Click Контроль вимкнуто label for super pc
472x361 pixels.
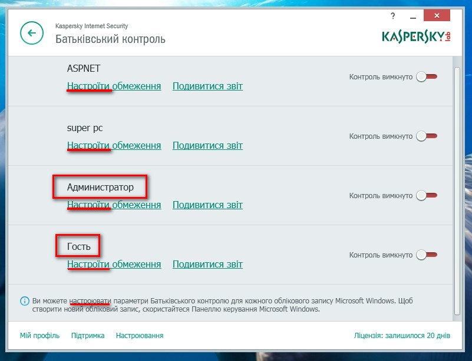coord(381,136)
